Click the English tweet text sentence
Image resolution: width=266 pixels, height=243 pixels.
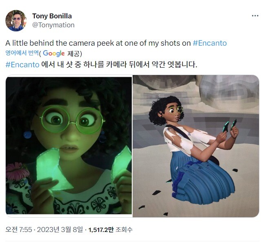(116, 43)
